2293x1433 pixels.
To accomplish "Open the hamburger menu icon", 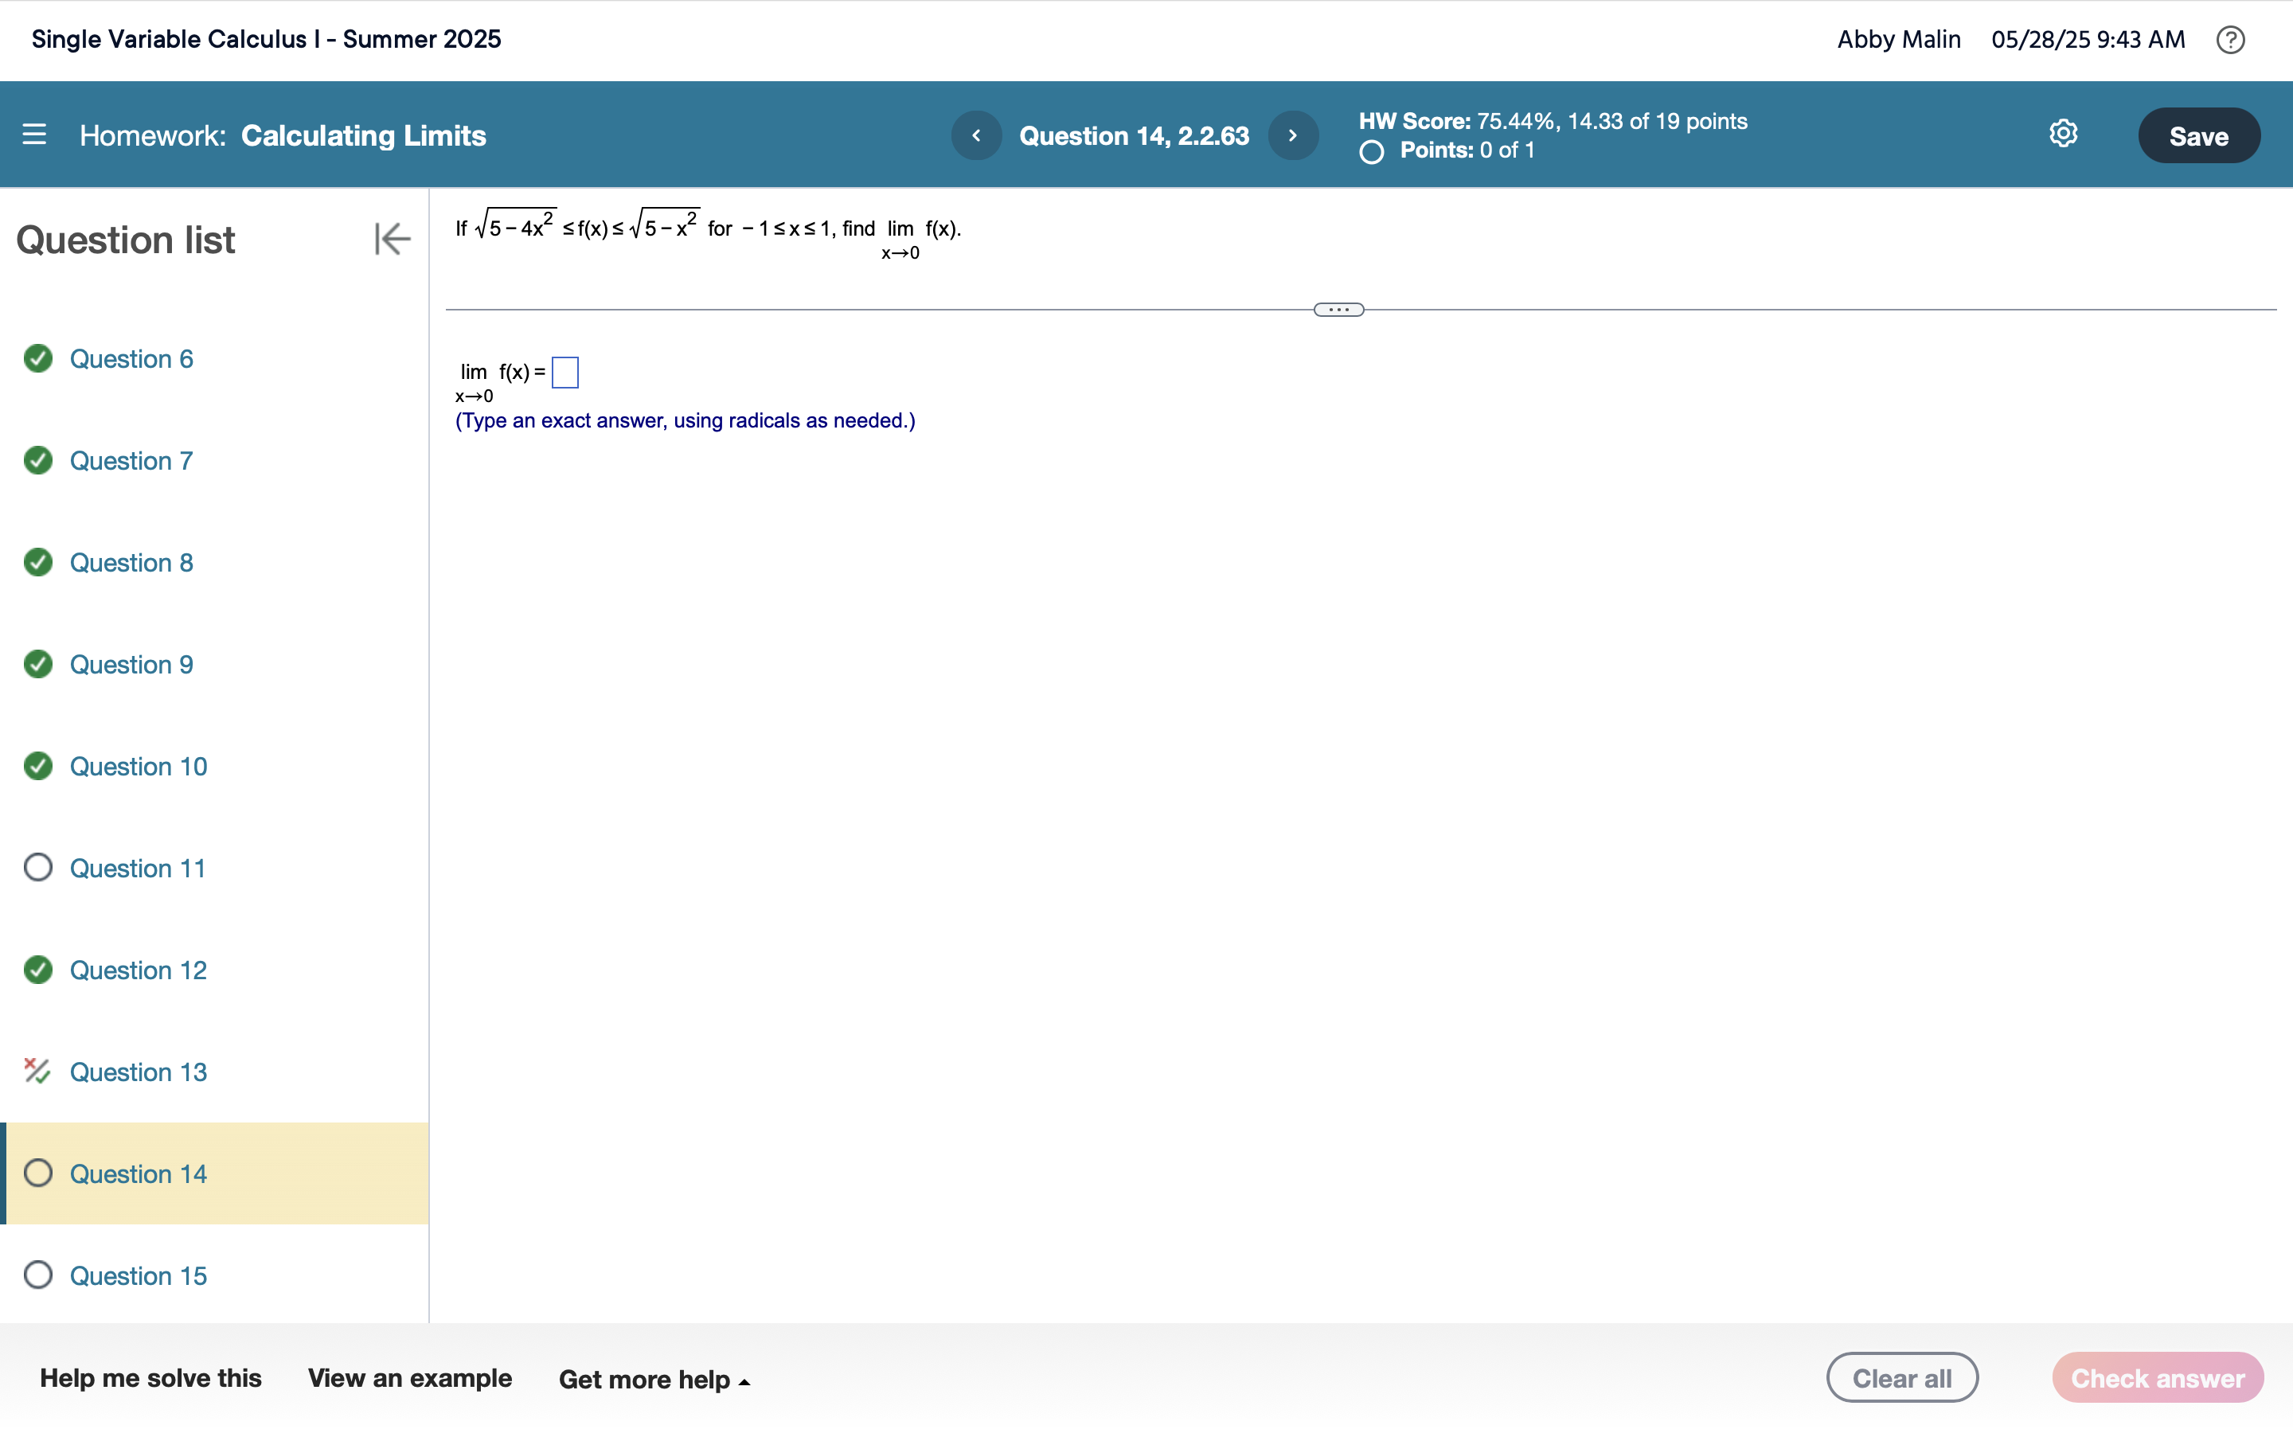I will pos(34,135).
